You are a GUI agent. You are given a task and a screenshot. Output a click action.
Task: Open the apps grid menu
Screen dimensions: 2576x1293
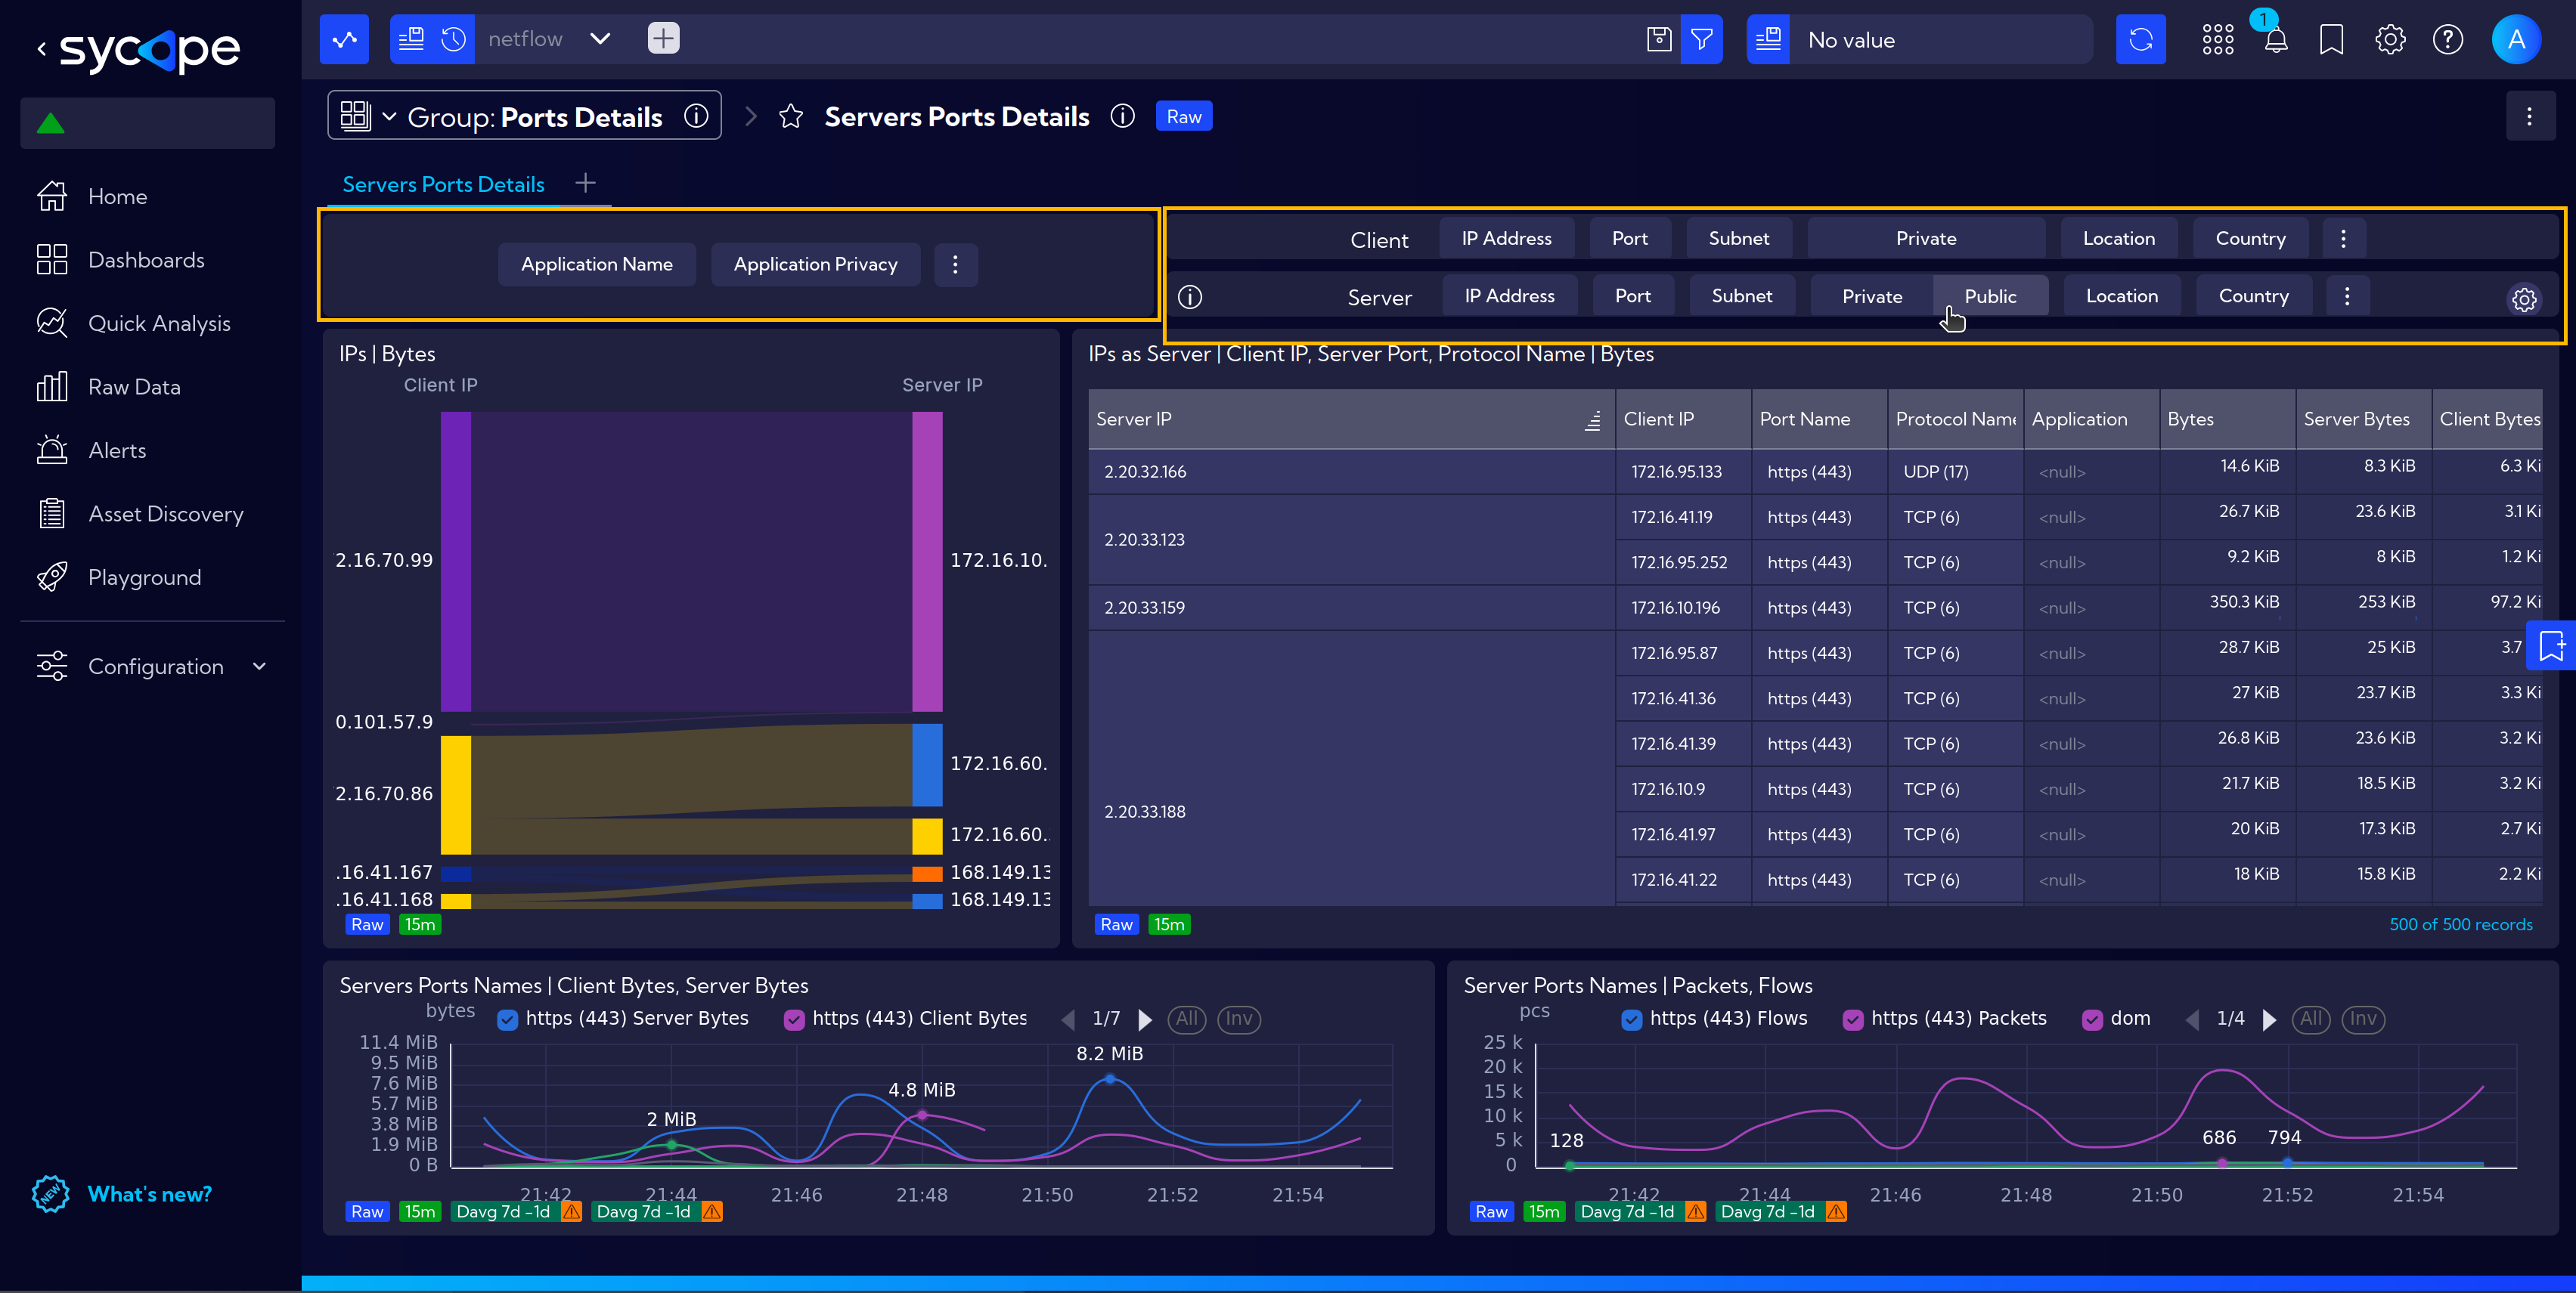click(2218, 39)
